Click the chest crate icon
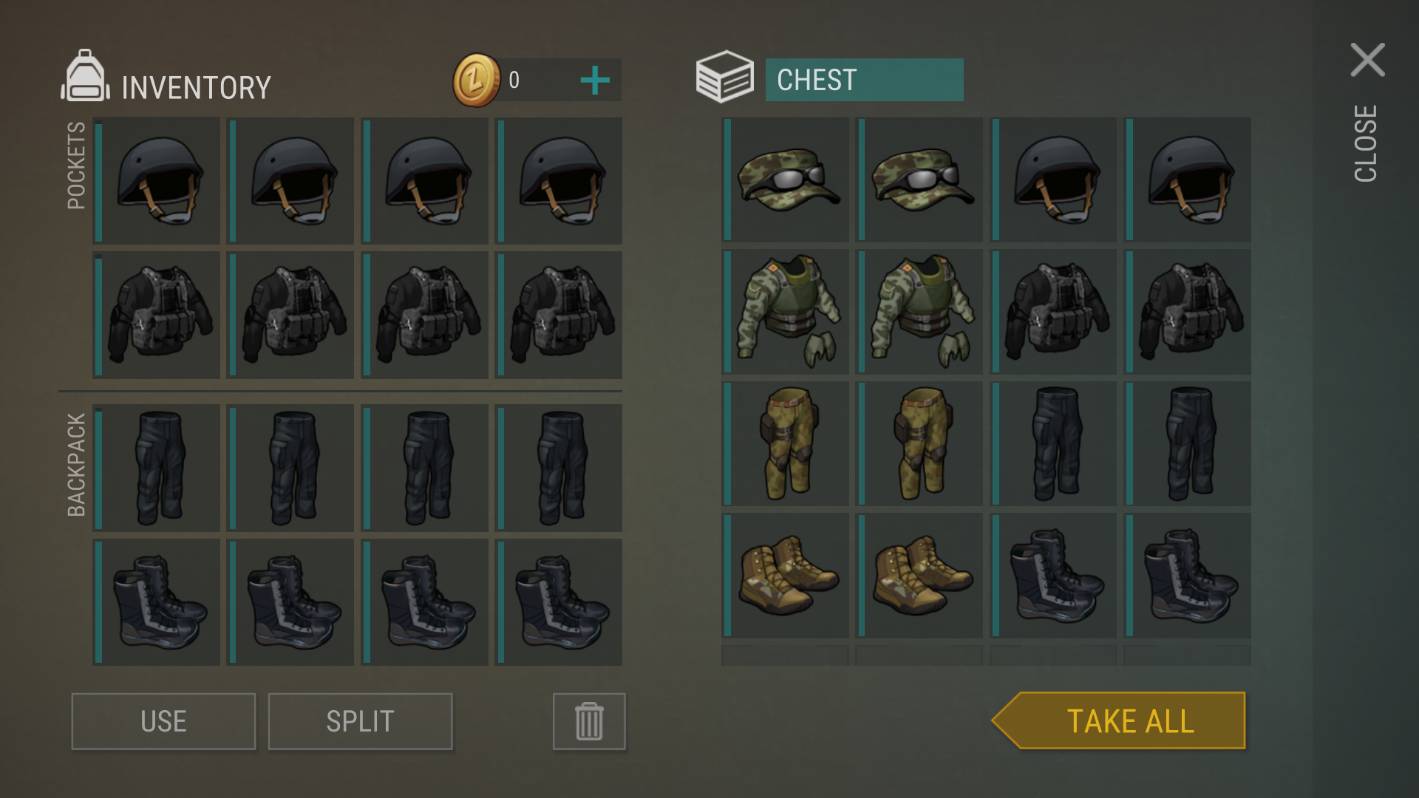 point(724,77)
